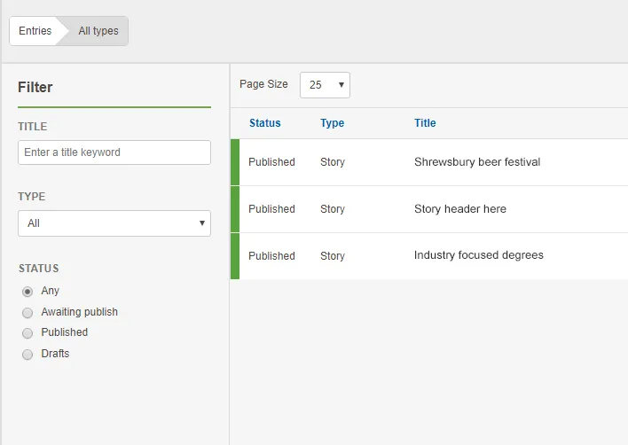Click the Page Size dropdown arrow
628x445 pixels.
click(341, 85)
